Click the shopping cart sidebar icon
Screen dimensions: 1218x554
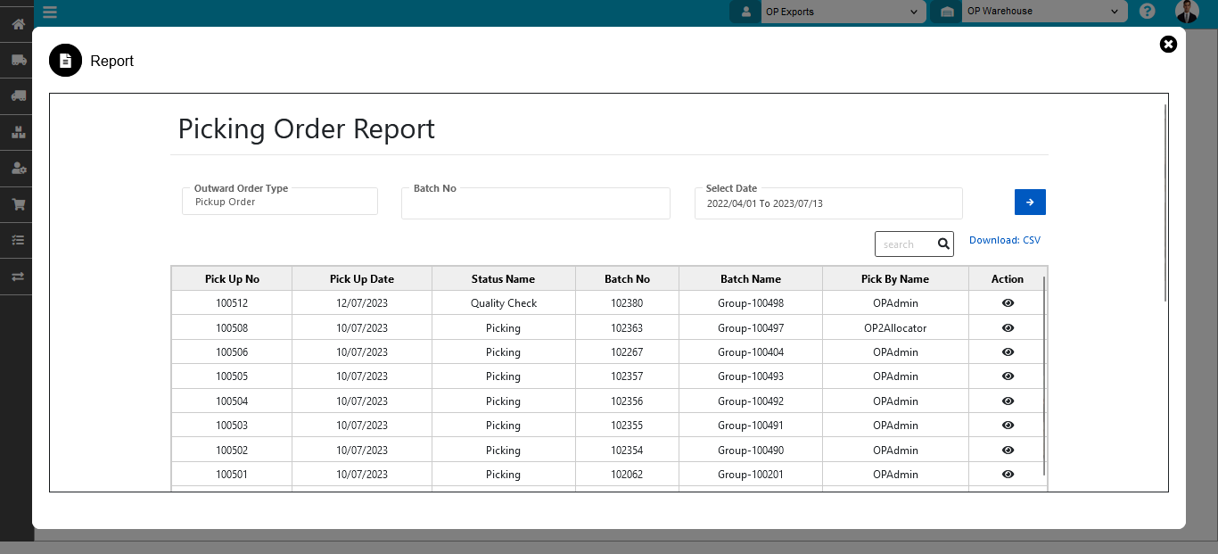tap(18, 204)
